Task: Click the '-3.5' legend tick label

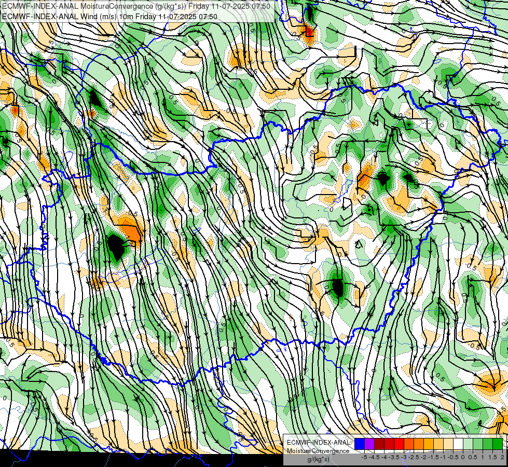Action: coord(394,457)
